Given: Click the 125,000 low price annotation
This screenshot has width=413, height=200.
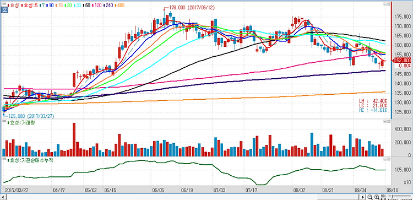Looking at the screenshot, I should pyautogui.click(x=31, y=116).
